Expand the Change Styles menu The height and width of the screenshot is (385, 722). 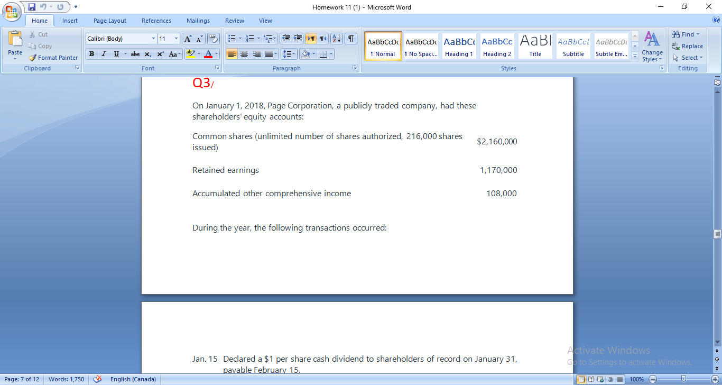[x=652, y=50]
